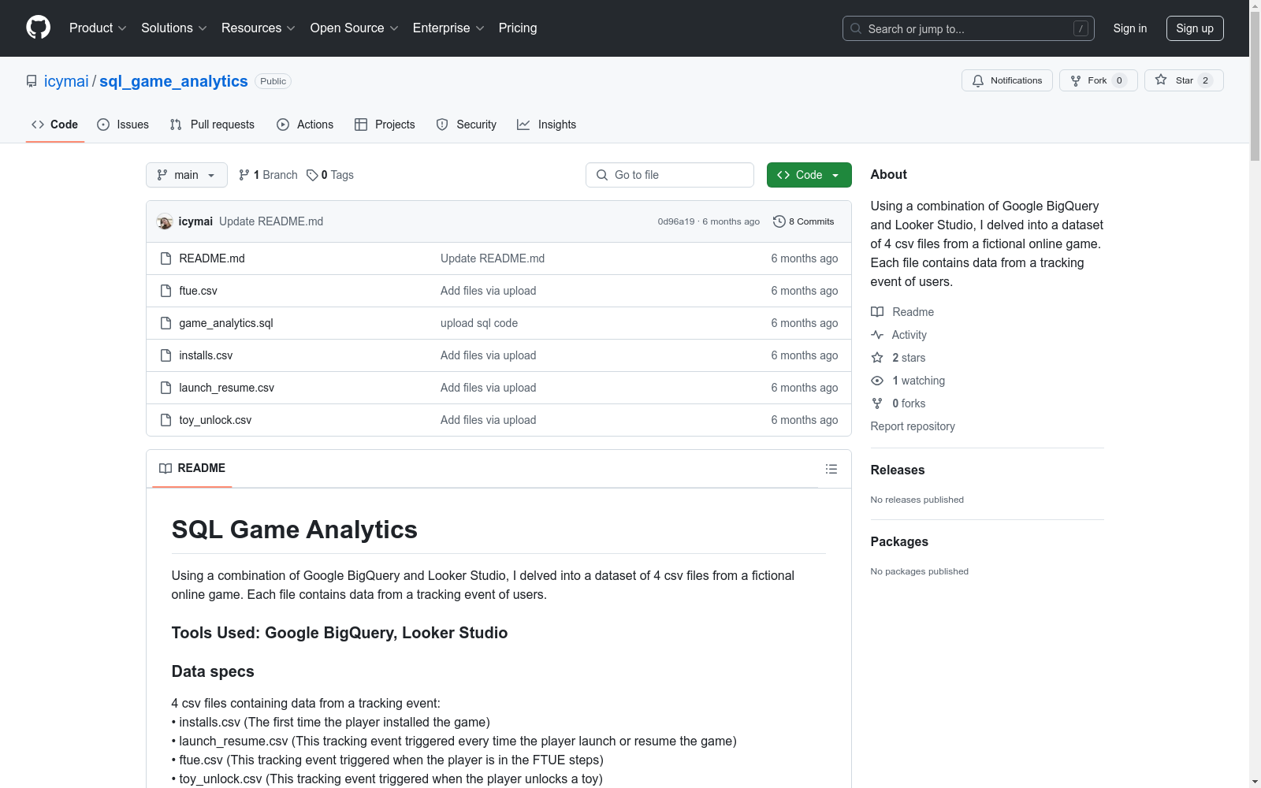Open the installs.csv file
The height and width of the screenshot is (788, 1261).
(x=206, y=355)
